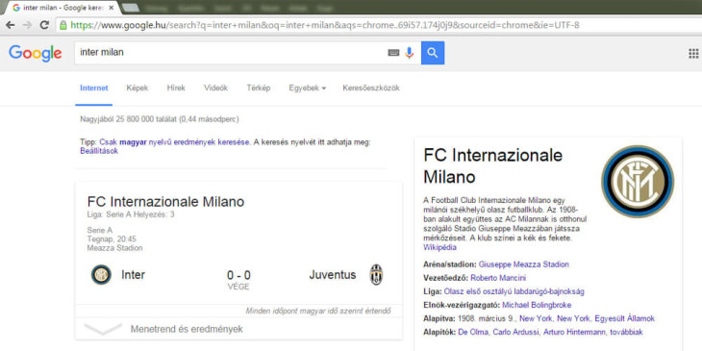The width and height of the screenshot is (702, 351).
Task: Select the inter milan Google tab
Action: [63, 8]
